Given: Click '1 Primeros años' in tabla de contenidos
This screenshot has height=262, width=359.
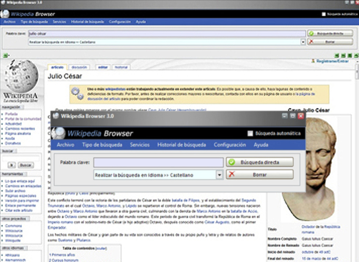Looking at the screenshot, I should coord(62,255).
